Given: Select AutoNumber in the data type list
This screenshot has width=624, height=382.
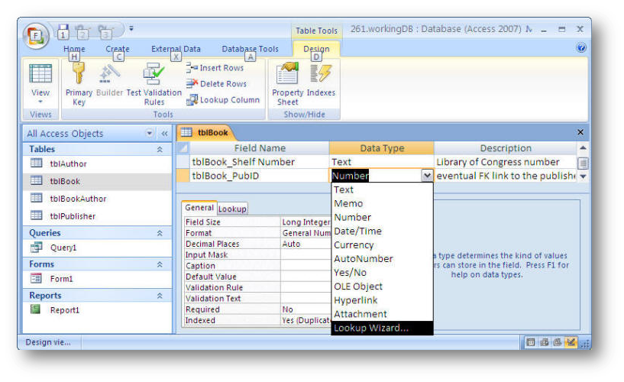Looking at the screenshot, I should [x=363, y=259].
